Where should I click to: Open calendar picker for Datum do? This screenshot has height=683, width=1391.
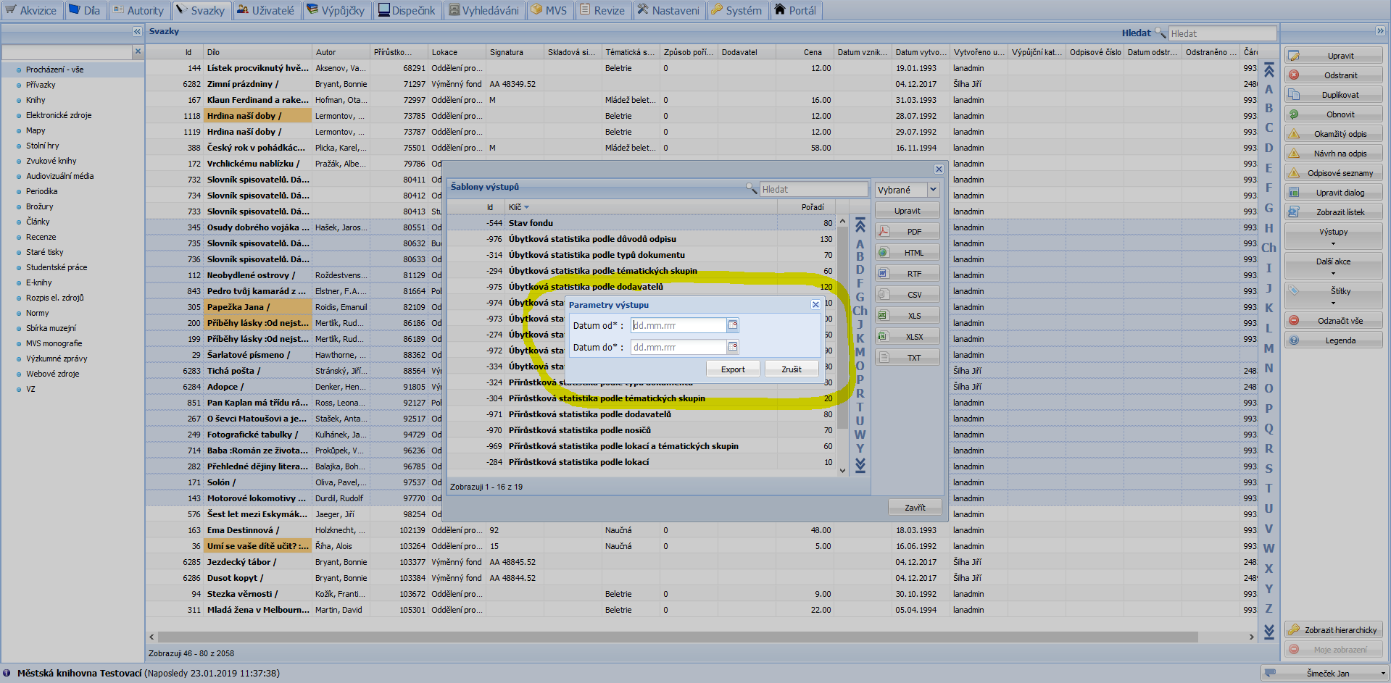pyautogui.click(x=733, y=347)
